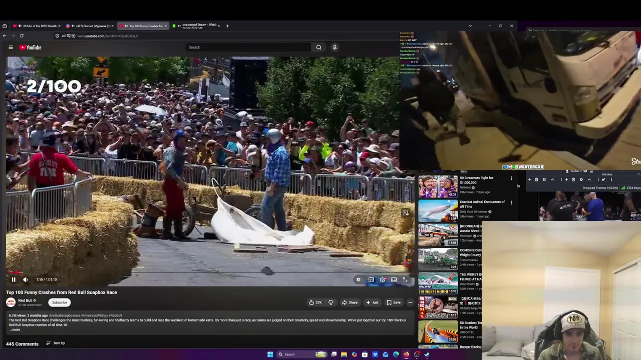Reload the page with the refresh icon
Viewport: 641px width, 360px height.
tap(22, 35)
